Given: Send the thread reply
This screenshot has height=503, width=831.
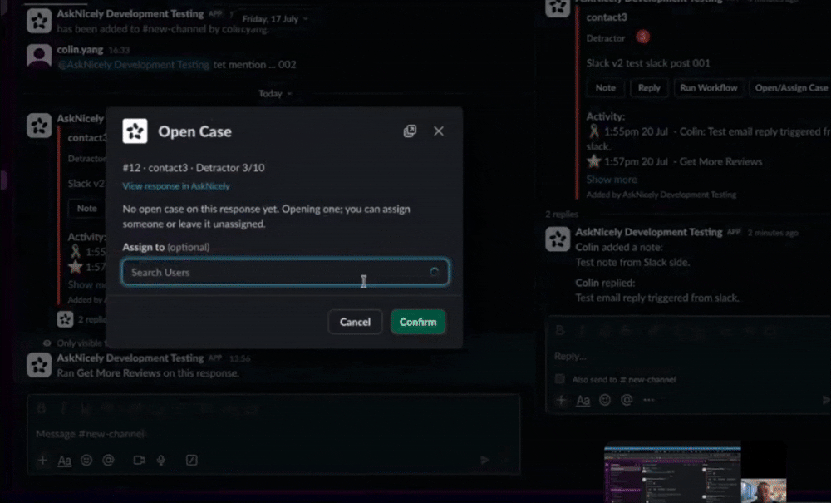Looking at the screenshot, I should coord(826,400).
